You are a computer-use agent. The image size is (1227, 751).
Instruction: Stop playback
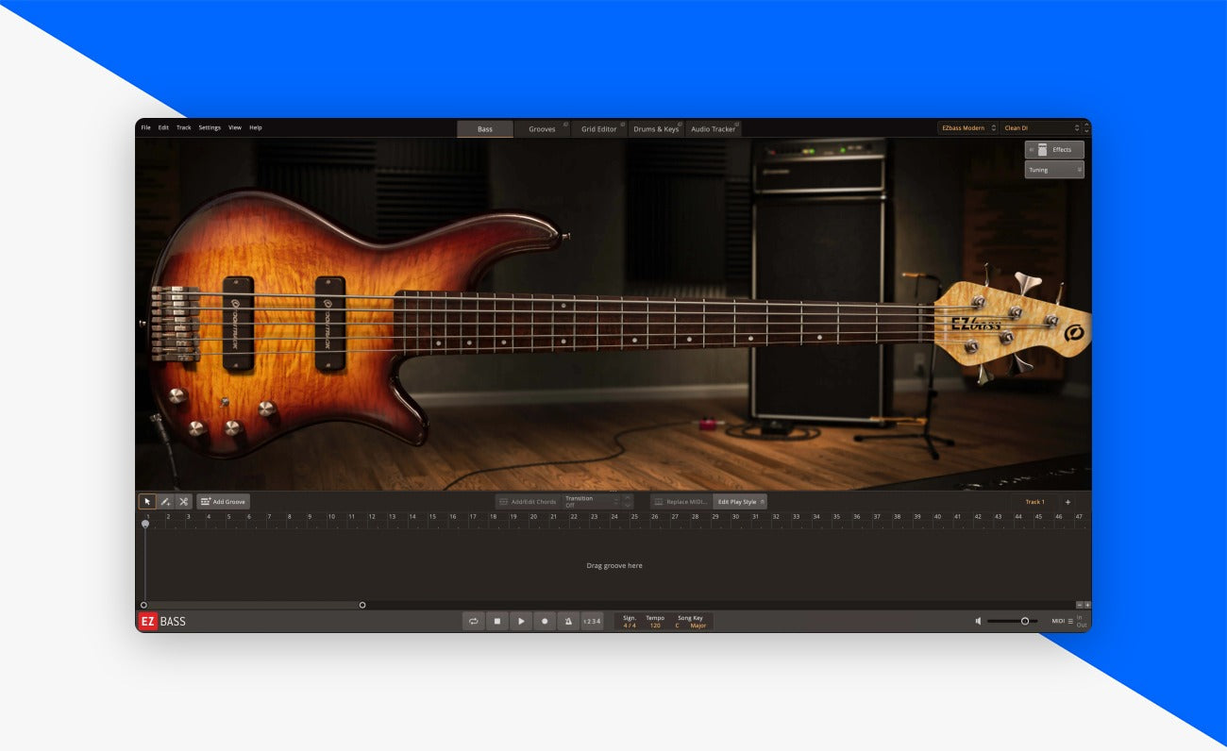[497, 622]
